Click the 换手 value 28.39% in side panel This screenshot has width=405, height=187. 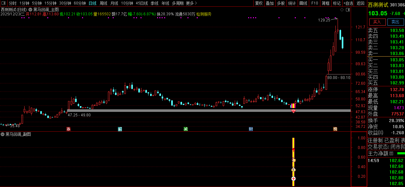pos(397,121)
